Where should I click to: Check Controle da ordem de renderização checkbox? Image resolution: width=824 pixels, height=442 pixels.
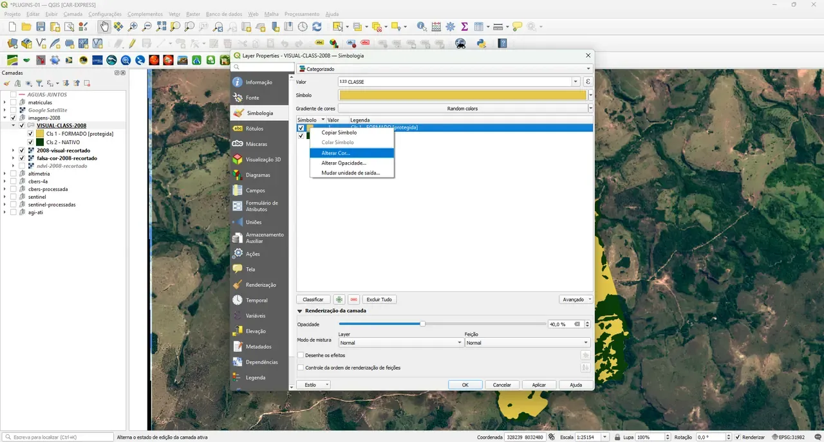point(301,368)
